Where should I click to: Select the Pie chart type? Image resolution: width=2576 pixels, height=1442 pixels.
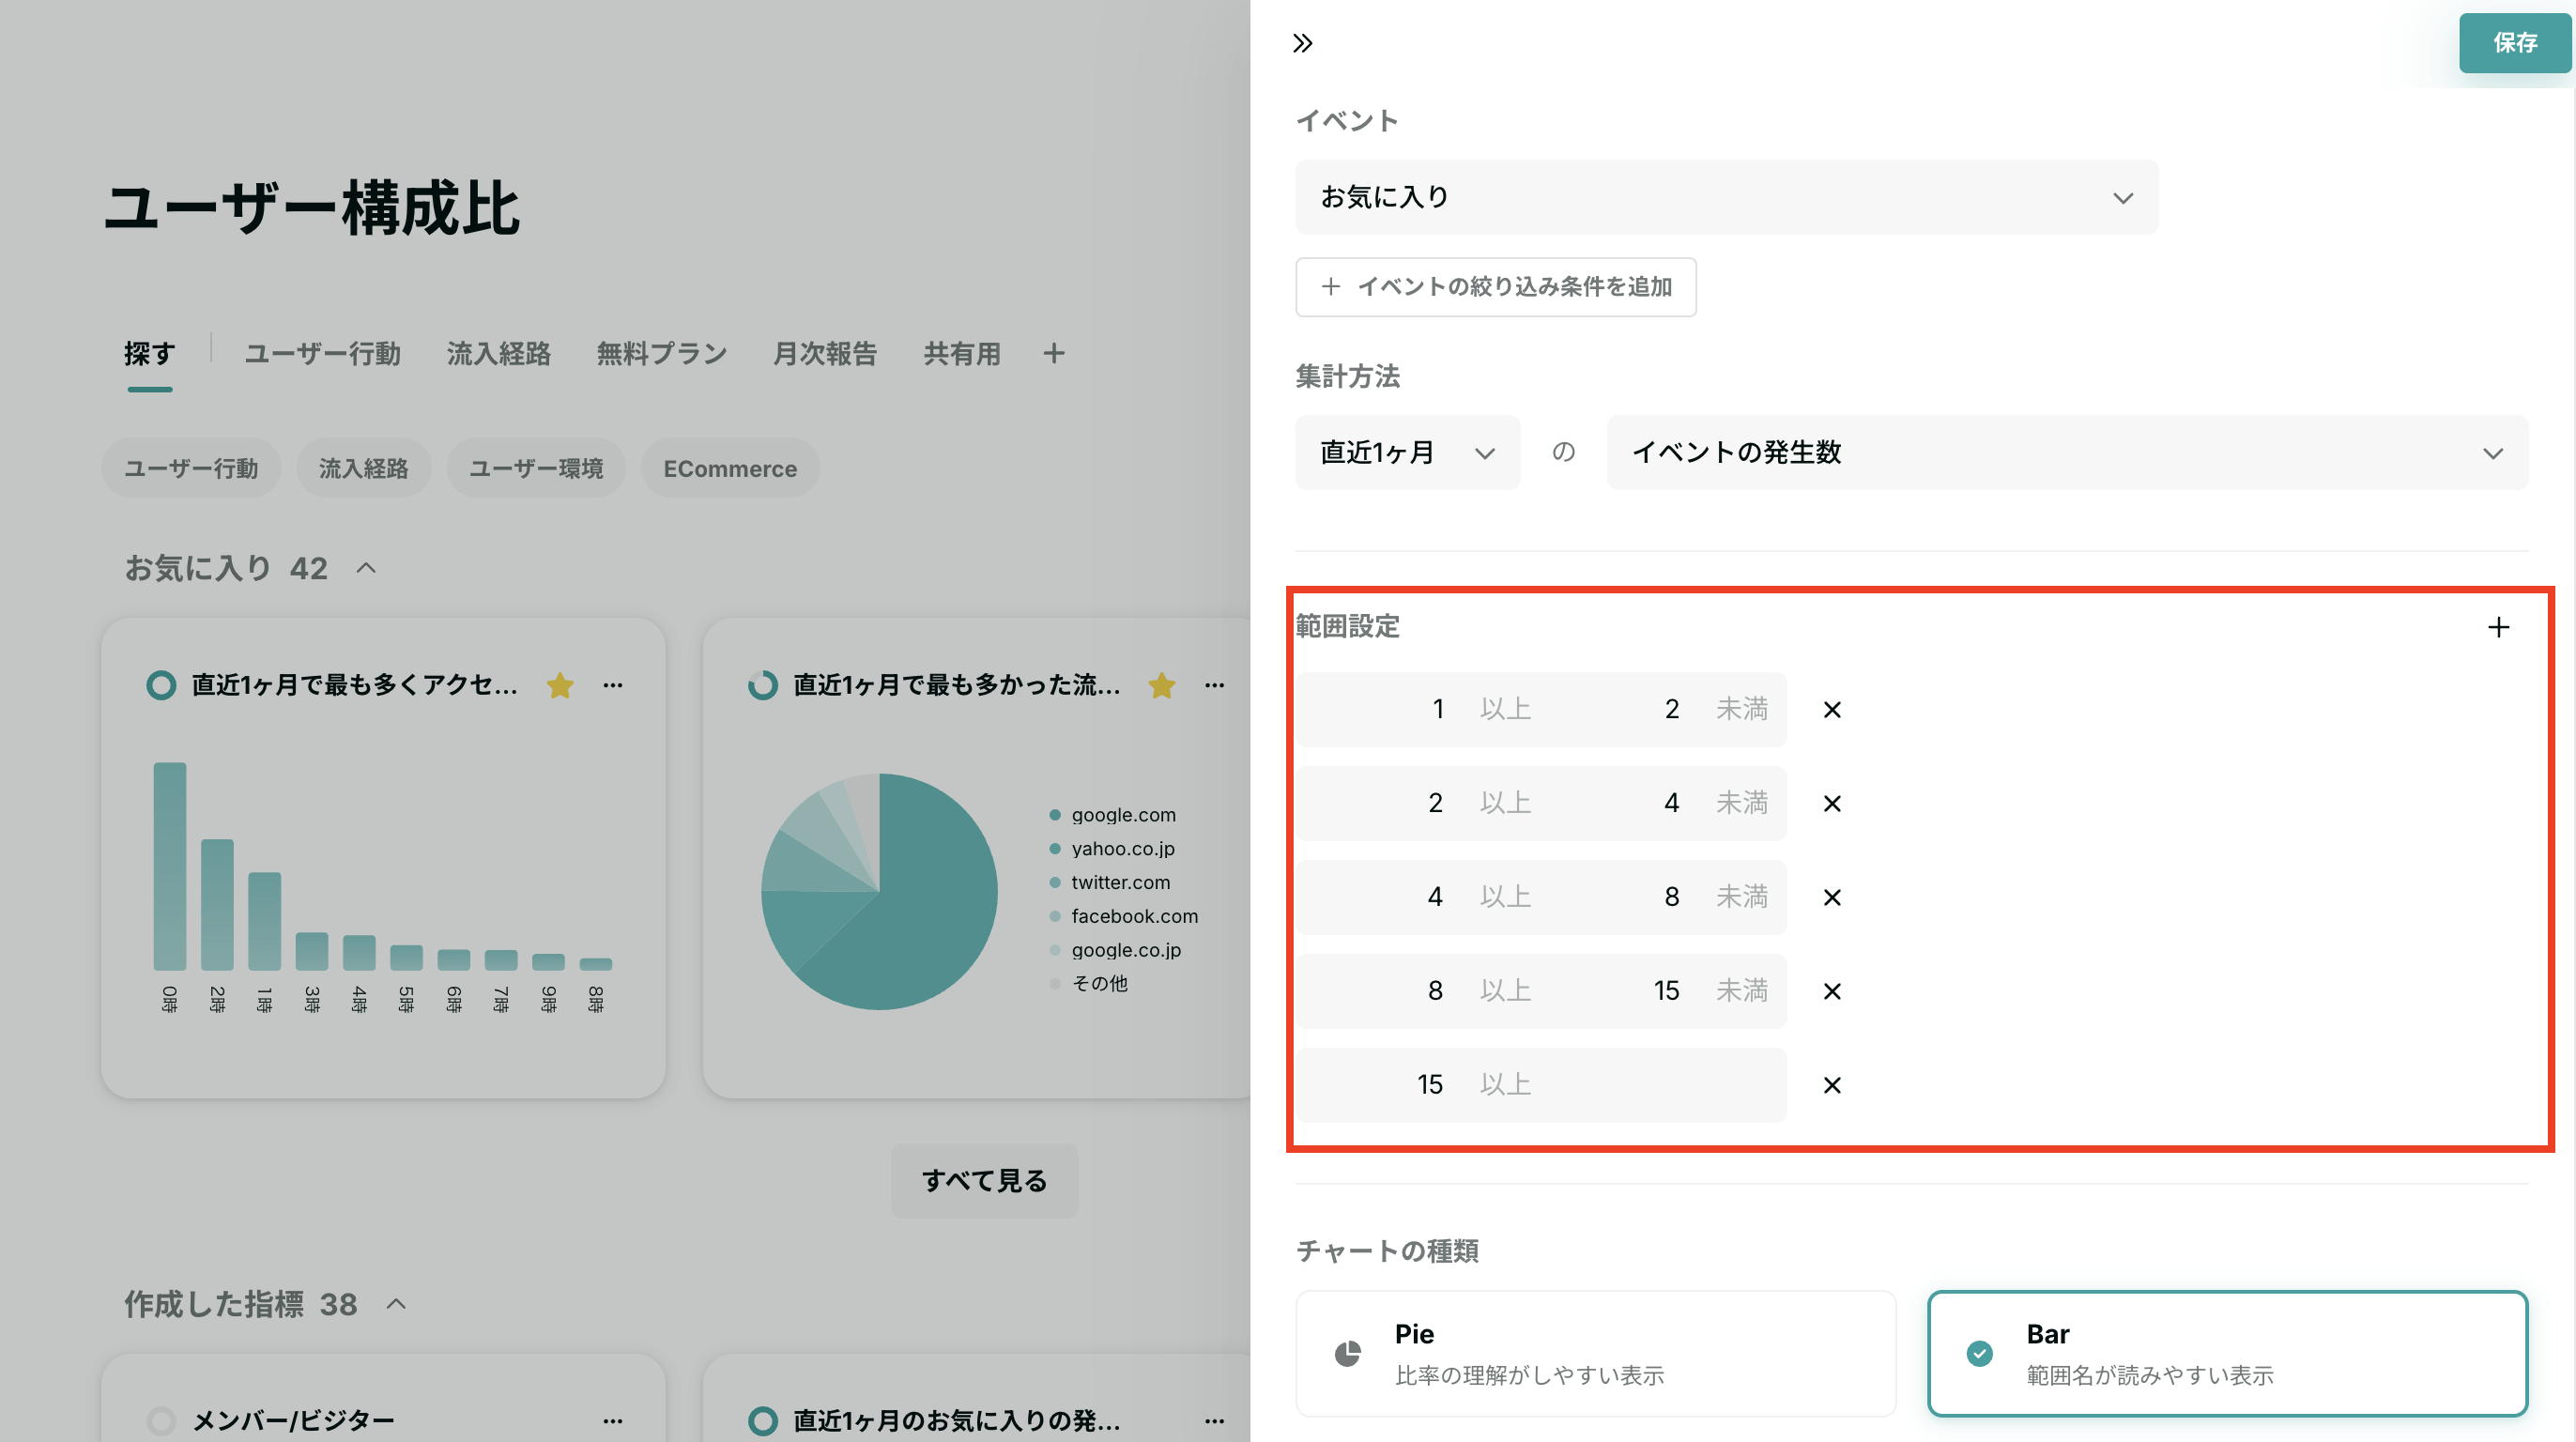tap(1596, 1353)
